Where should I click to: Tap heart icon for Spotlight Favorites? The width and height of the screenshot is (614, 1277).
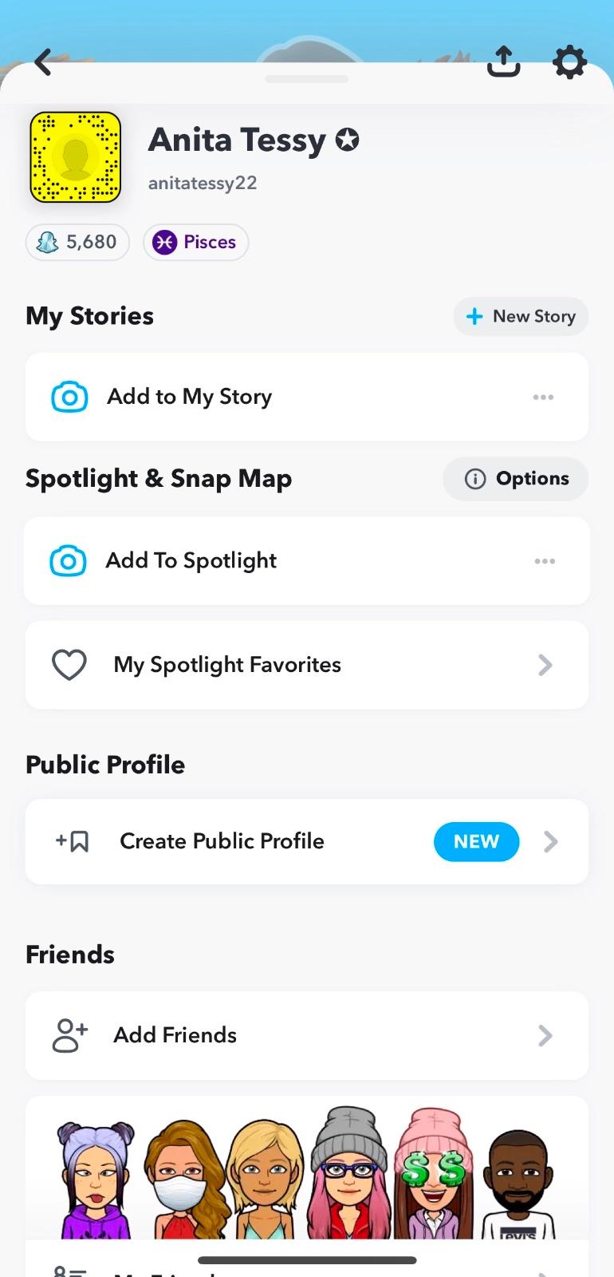69,665
